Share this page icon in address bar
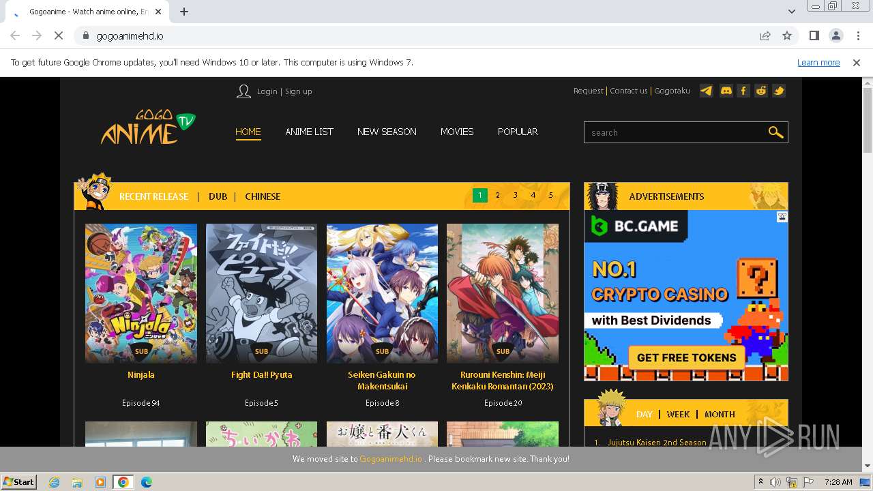The image size is (873, 491). (765, 35)
